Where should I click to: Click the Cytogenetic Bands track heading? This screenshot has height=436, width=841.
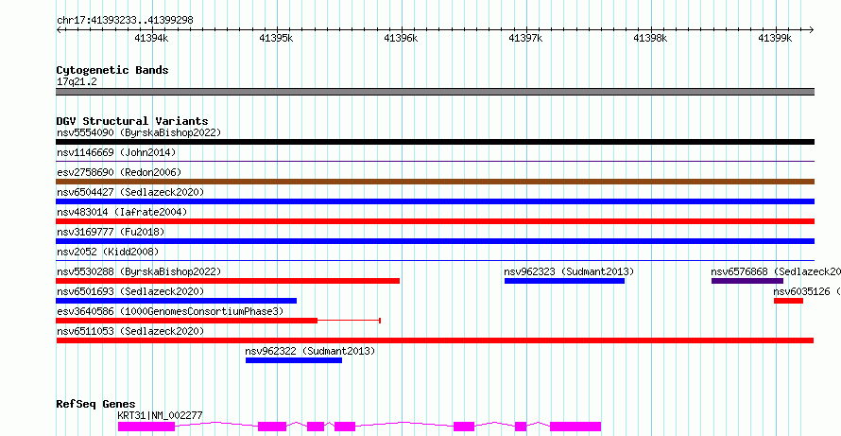click(112, 70)
